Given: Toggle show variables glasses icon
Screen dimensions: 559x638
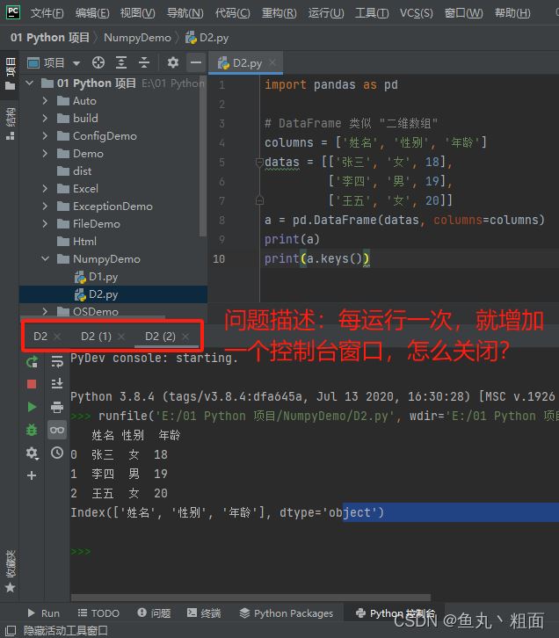Looking at the screenshot, I should tap(57, 430).
